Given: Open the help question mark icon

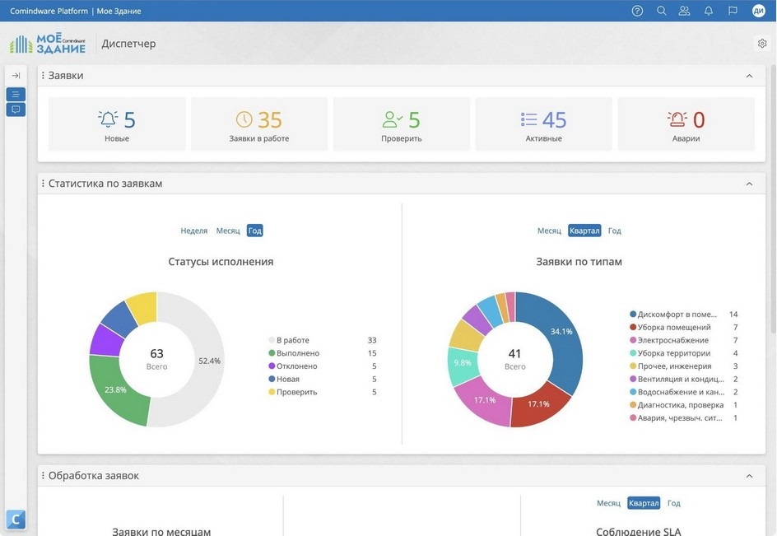Looking at the screenshot, I should tap(637, 11).
